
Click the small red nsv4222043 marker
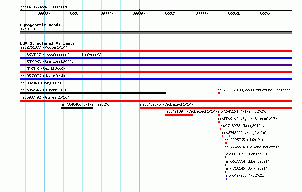(219, 93)
